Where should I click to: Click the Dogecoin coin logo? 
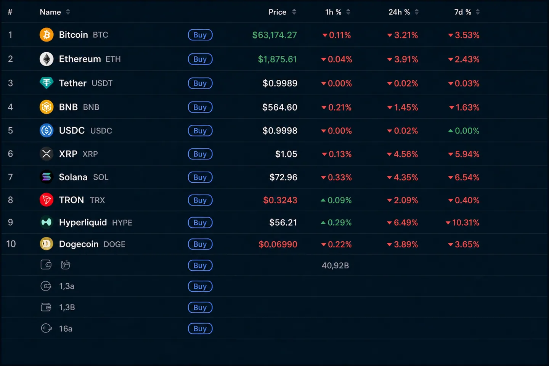coord(47,244)
